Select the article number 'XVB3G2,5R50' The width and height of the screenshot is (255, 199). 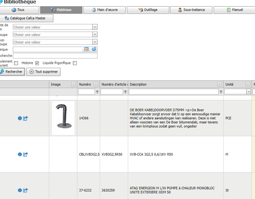112,154
